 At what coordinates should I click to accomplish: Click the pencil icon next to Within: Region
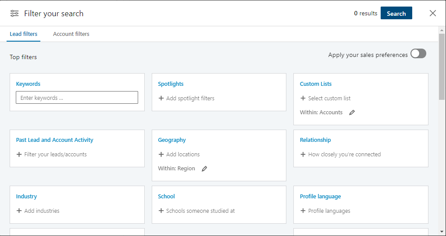point(204,169)
